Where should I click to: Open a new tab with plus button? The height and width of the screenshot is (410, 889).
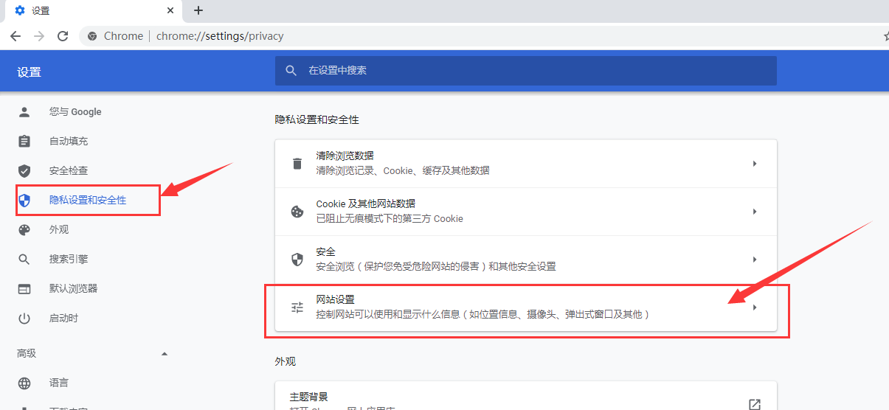click(198, 10)
